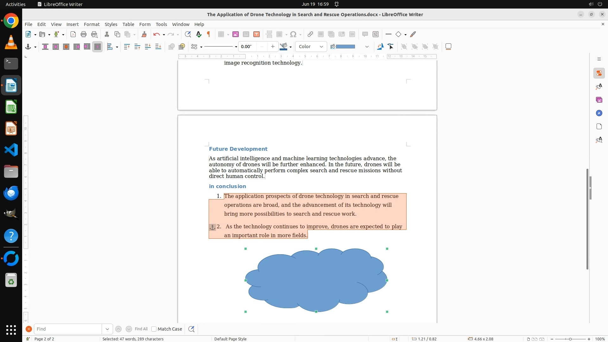The image size is (608, 342).
Task: Open the sidebar Gallery panel
Action: point(599,100)
